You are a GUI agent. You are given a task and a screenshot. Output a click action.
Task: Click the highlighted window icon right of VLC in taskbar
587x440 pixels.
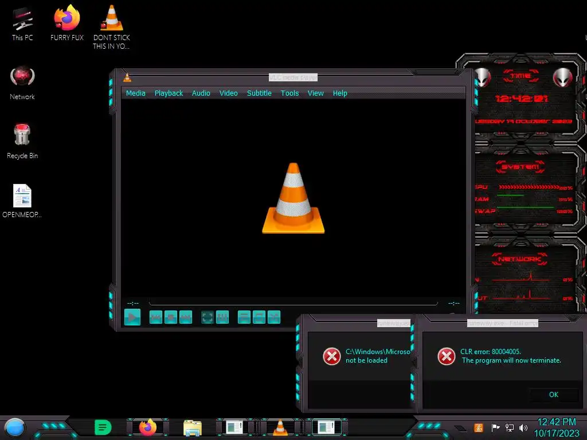click(x=326, y=427)
